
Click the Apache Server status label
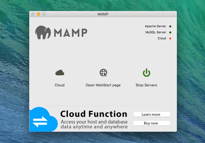155,26
